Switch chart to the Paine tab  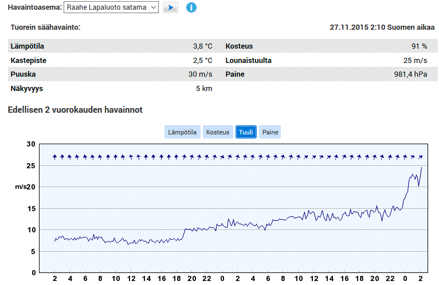[270, 132]
